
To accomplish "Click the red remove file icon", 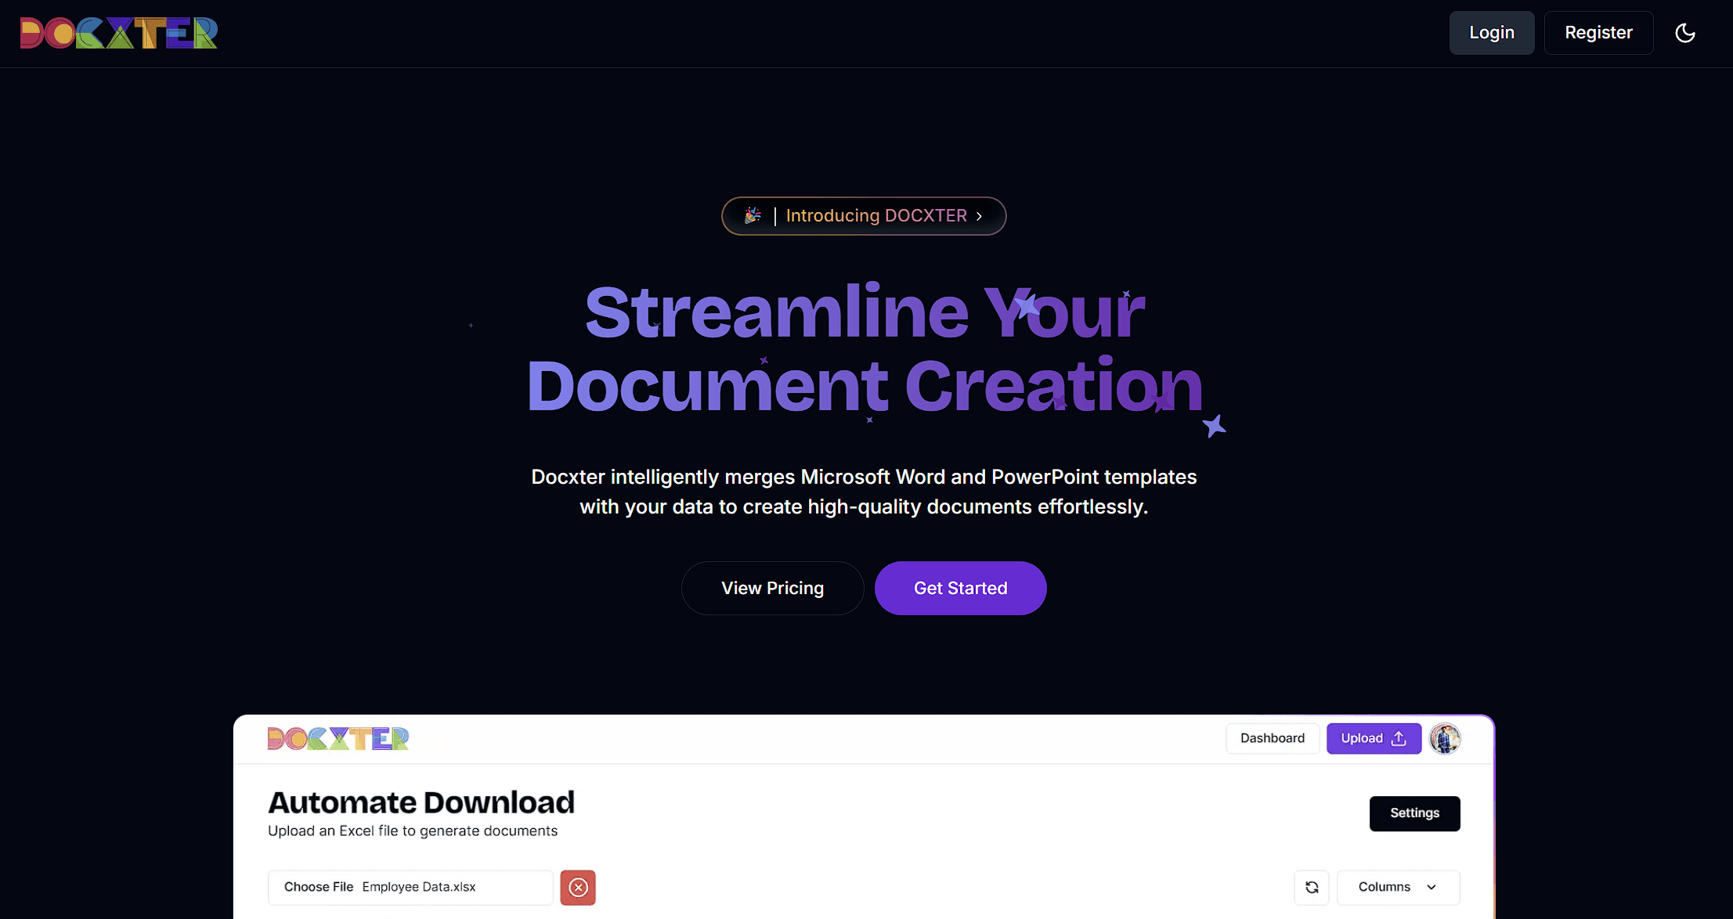I will coord(578,887).
